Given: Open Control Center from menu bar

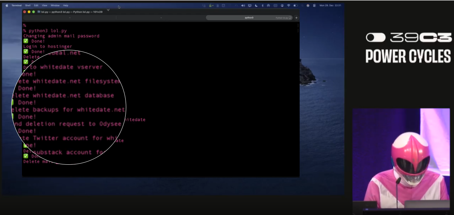Looking at the screenshot, I should click(x=314, y=6).
